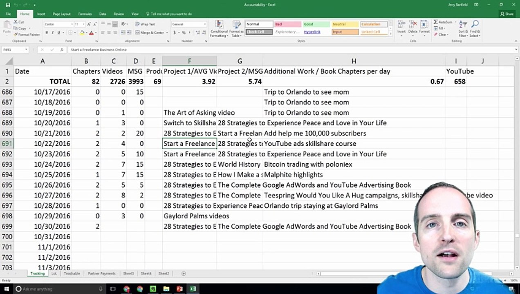Toggle Wrap Text
Screen dimensions: 520x294
tap(145, 24)
